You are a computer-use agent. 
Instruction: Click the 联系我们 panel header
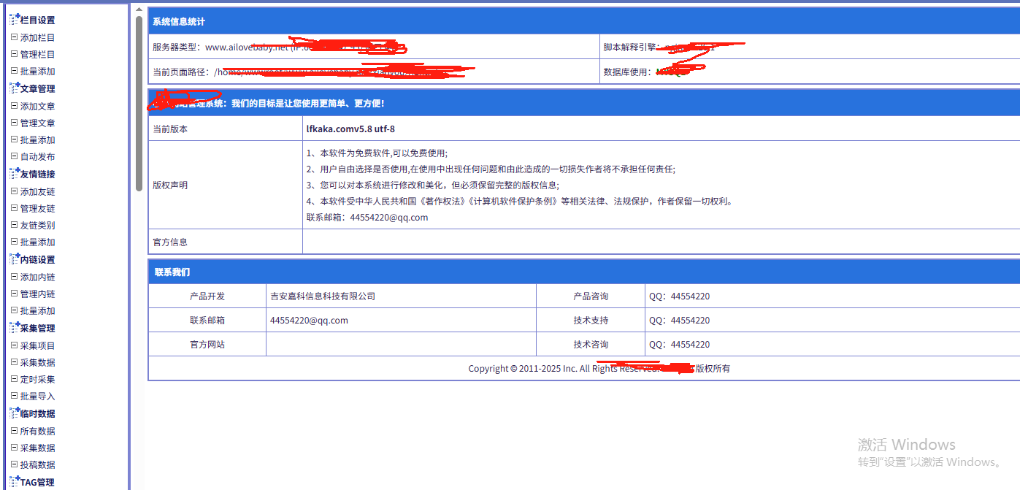584,272
